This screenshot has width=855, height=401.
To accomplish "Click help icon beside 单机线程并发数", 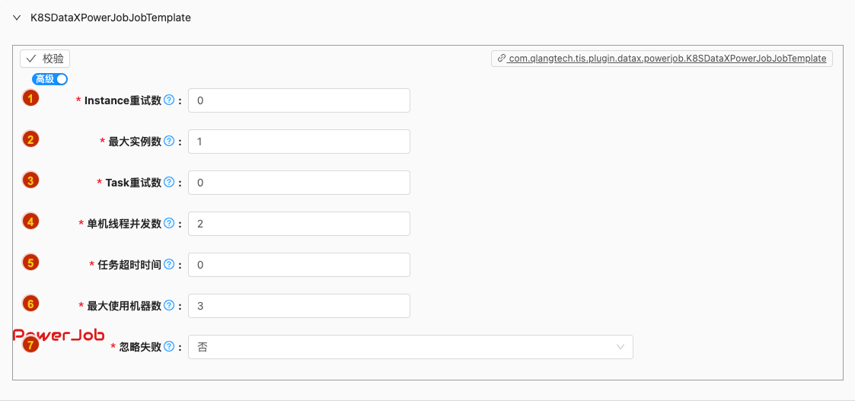I will pos(169,224).
